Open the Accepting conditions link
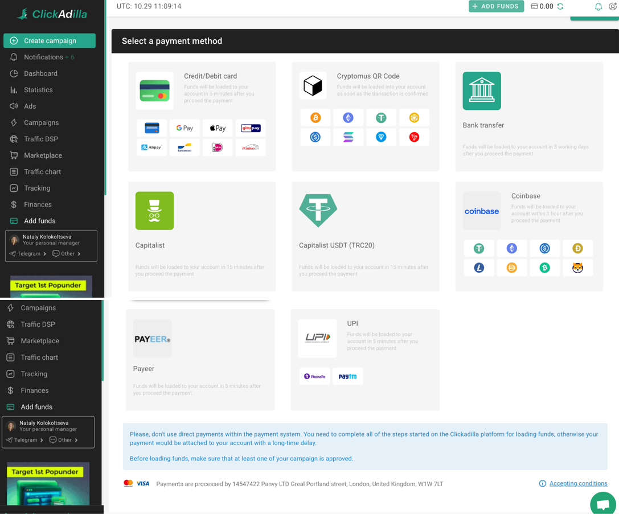 tap(578, 483)
